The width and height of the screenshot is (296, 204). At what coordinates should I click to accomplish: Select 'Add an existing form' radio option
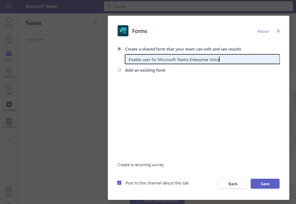[x=119, y=70]
